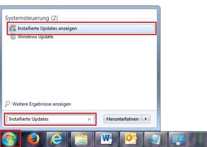This screenshot has height=147, width=207.
Task: Open Internet Explorer from the taskbar
Action: (x=56, y=139)
